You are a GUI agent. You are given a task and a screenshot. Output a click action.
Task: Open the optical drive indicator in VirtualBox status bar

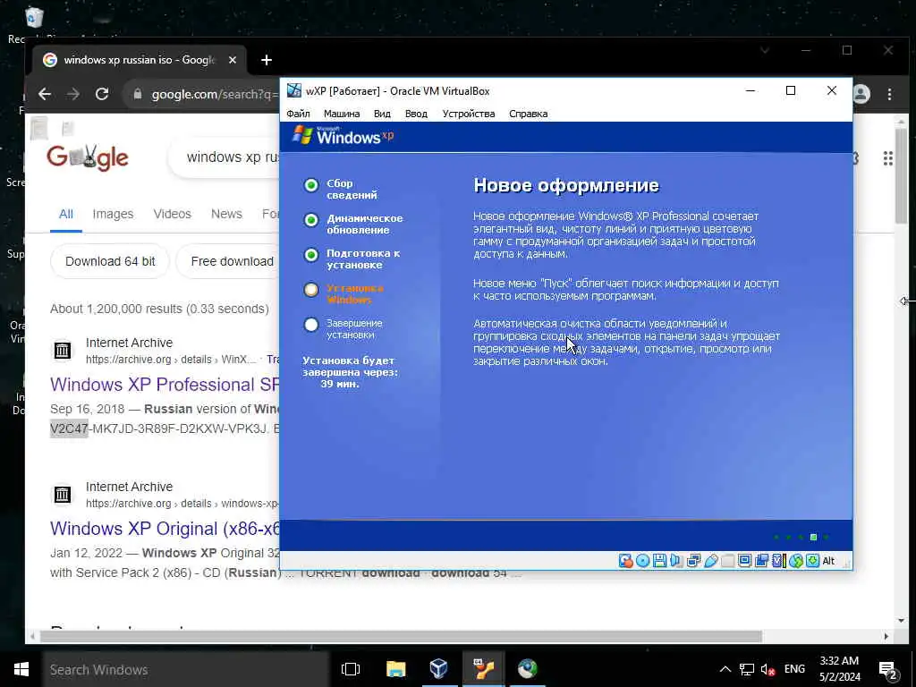[x=642, y=562]
